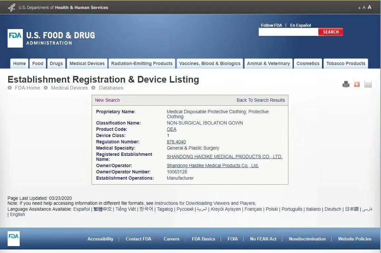Open Shandong Haidike owner/operator link
Viewport: 381px width, 253px height.
tap(213, 166)
